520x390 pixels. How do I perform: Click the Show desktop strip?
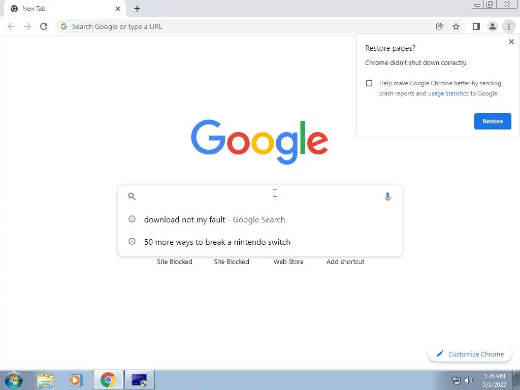coord(516,380)
